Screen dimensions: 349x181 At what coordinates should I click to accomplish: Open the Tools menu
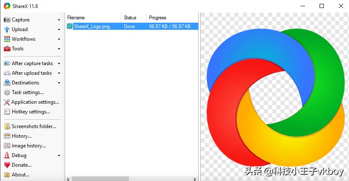tap(18, 49)
